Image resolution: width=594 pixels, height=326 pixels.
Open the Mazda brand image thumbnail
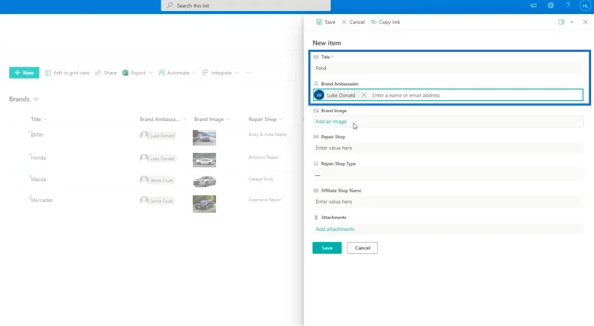point(204,181)
